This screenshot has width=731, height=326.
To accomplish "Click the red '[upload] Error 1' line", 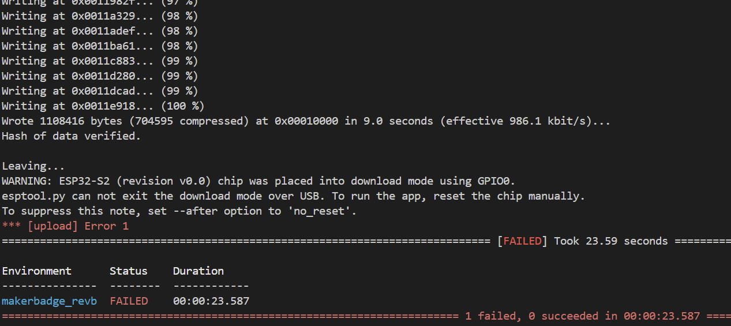I will point(65,226).
